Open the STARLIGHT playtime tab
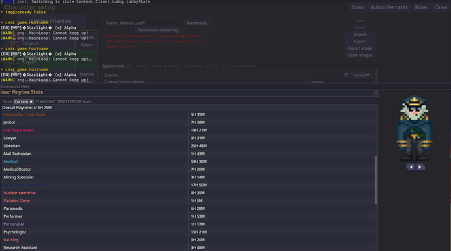Screen dimensions: 451x251 pyautogui.click(x=45, y=101)
